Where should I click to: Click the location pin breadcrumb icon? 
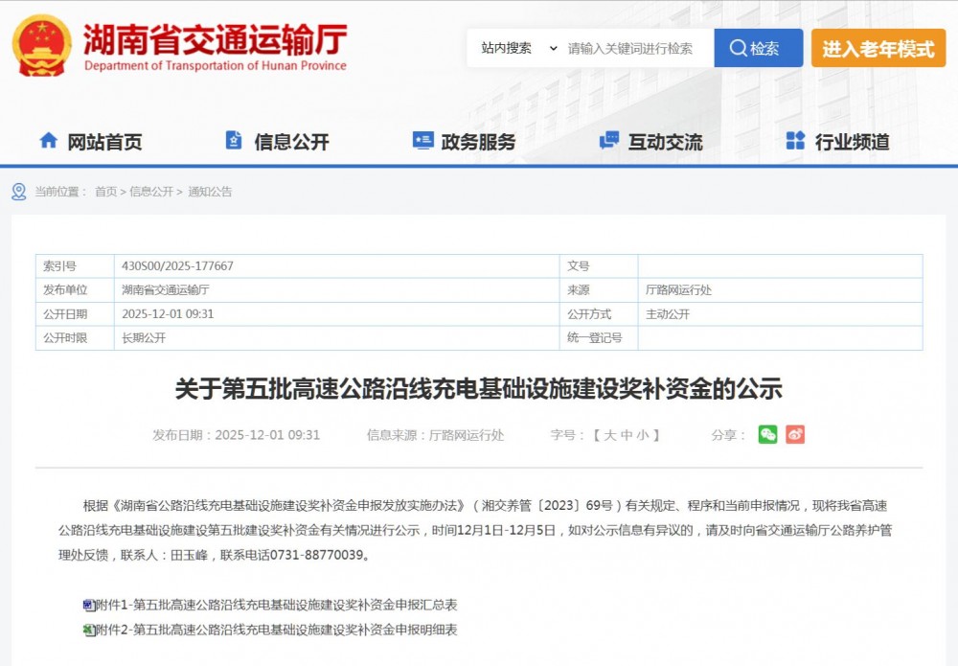coord(19,192)
